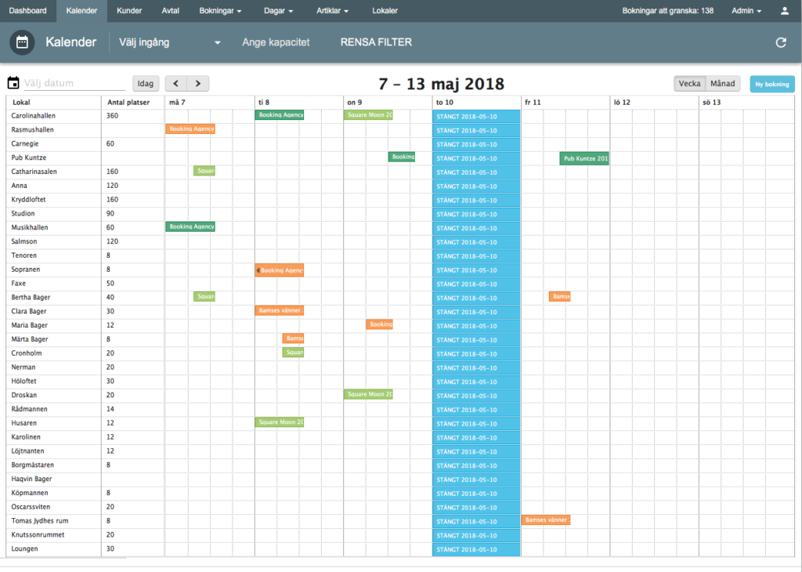Image resolution: width=802 pixels, height=572 pixels.
Task: Switch calendar to Månad view
Action: pos(723,84)
